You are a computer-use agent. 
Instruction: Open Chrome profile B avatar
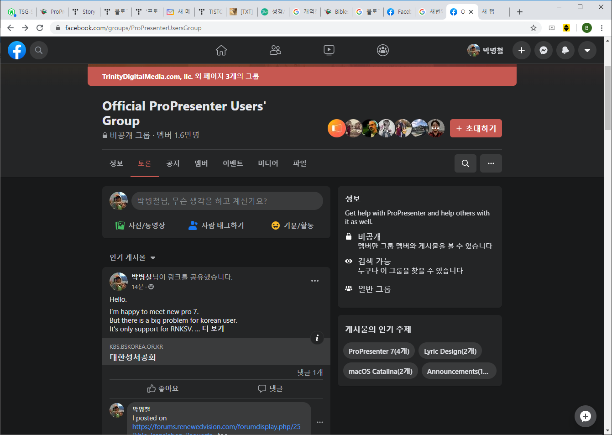[587, 28]
